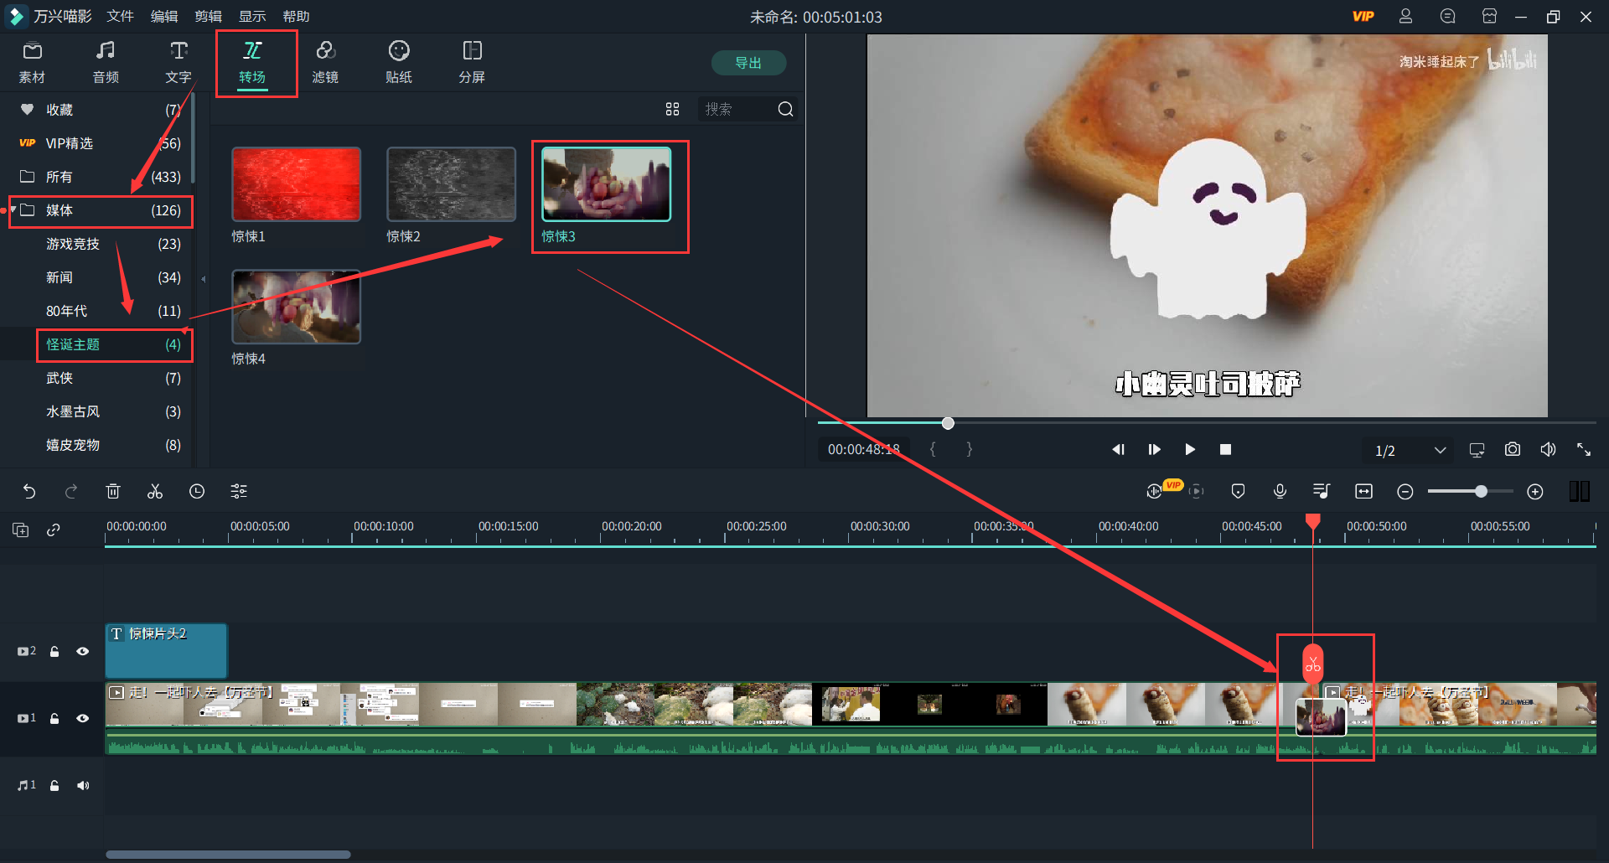
Task: Collapse the side panel arrow handle
Action: (x=203, y=279)
